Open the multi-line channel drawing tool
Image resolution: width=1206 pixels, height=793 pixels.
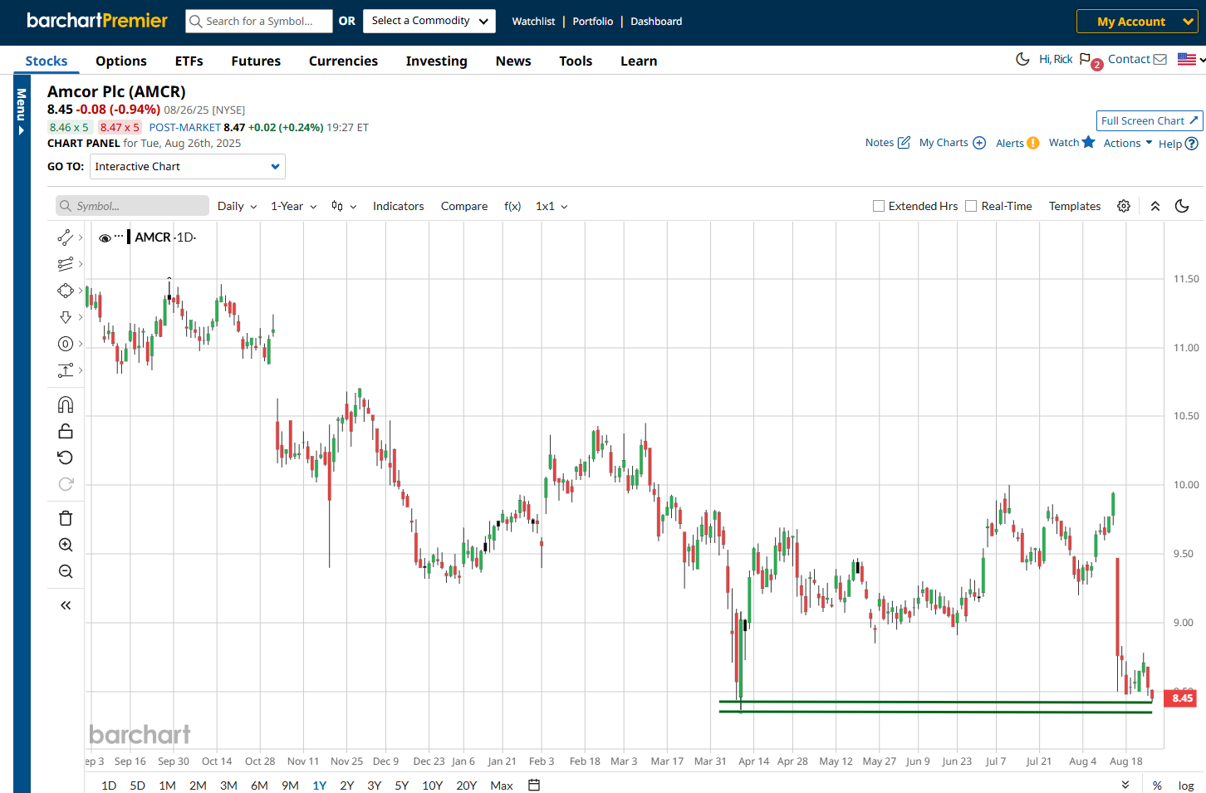point(66,264)
